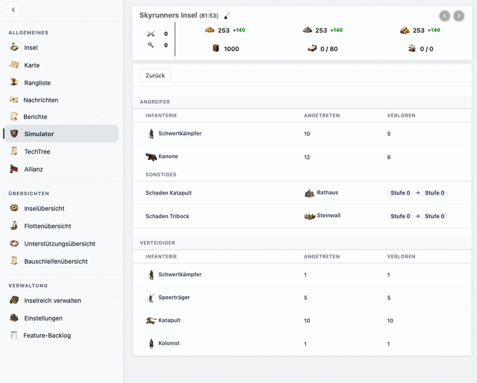Click the Steinwall building icon
The width and height of the screenshot is (477, 383).
309,216
